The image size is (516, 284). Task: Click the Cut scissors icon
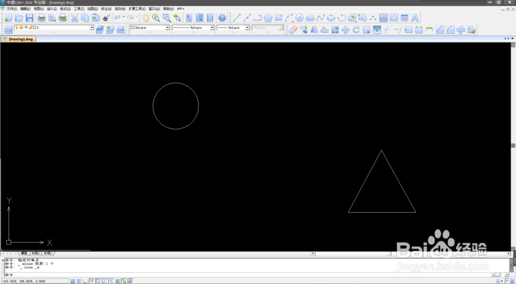coord(75,18)
